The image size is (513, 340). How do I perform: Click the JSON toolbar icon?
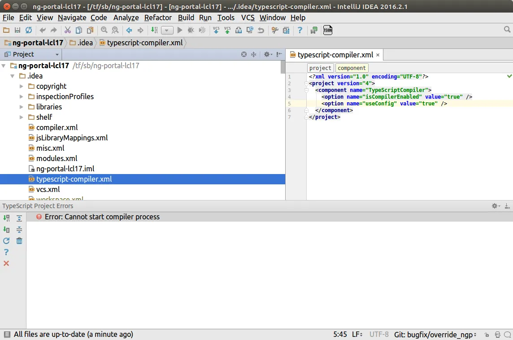(x=328, y=30)
